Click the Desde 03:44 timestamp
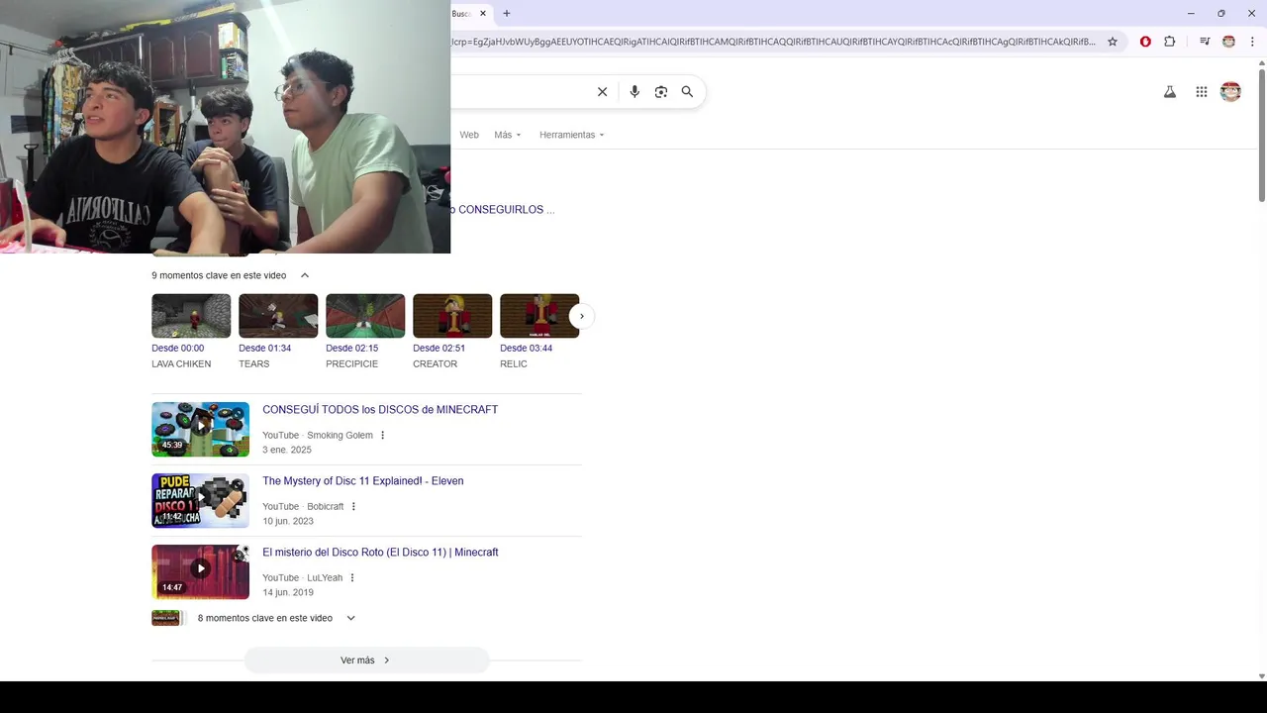 tap(526, 349)
